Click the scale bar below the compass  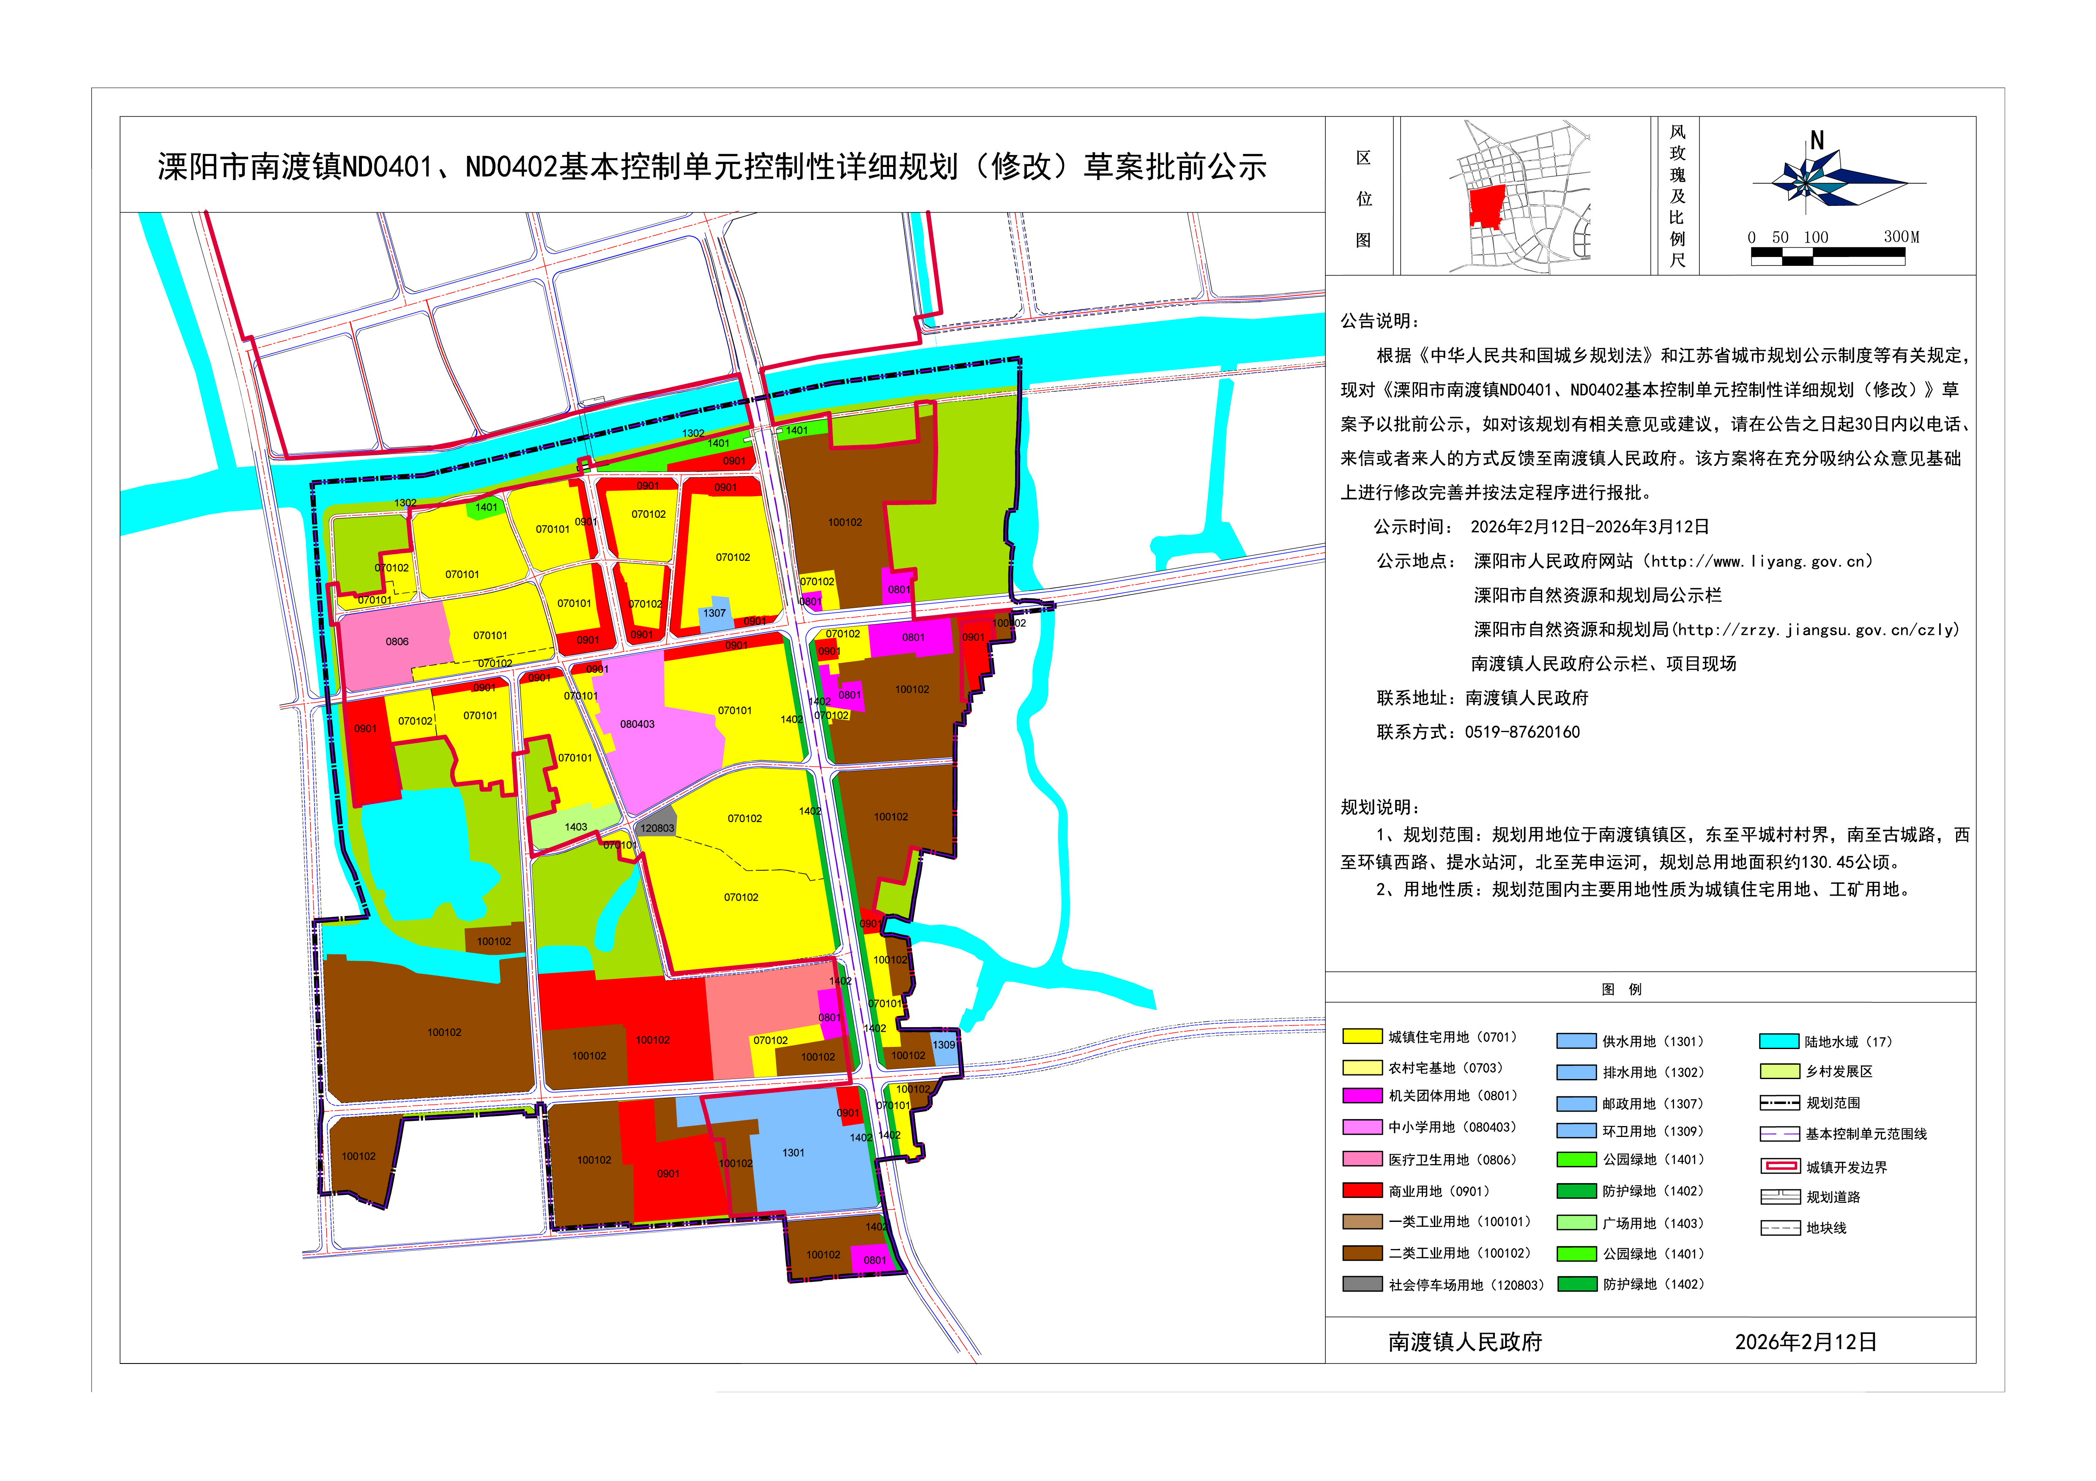1828,257
